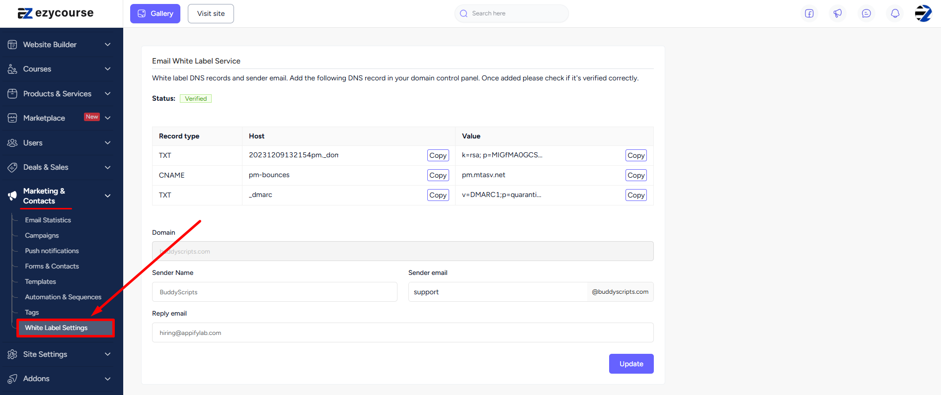Screen dimensions: 941x395
Task: Click the Marketplace sidebar icon
Action: tap(12, 118)
